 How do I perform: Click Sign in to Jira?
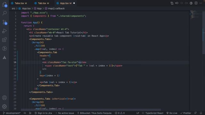tap(43, 113)
